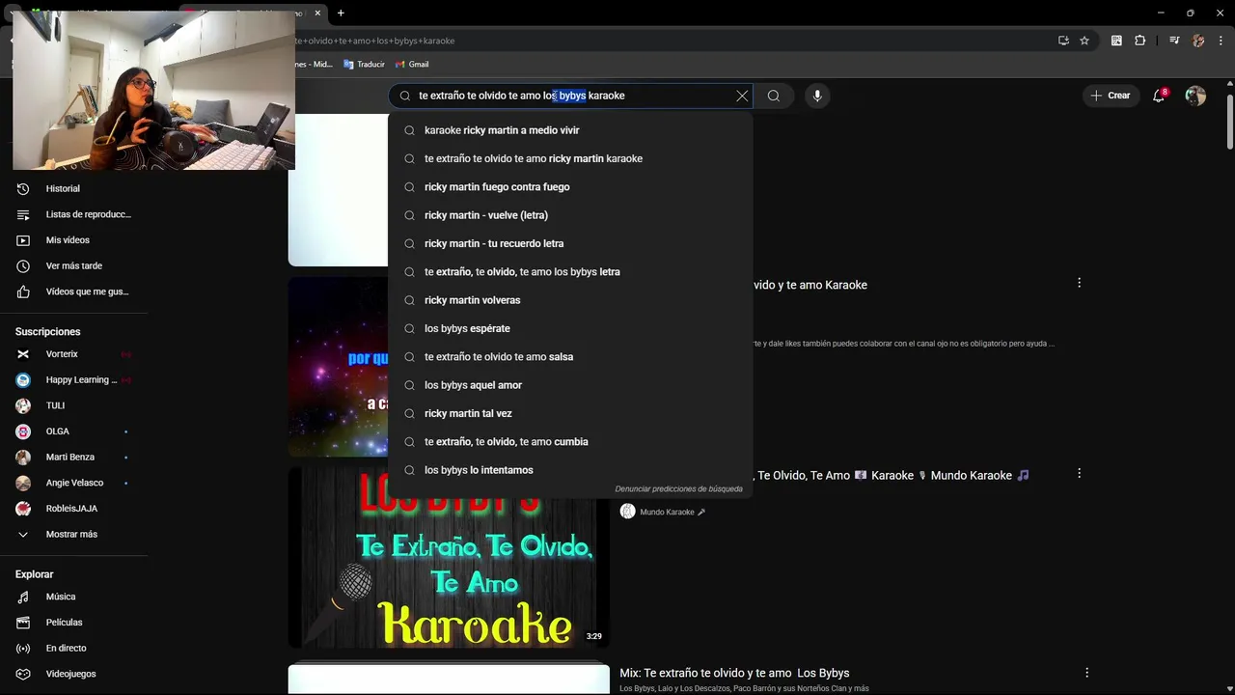Open the Gmail bookmark
Viewport: 1235px width, 695px height.
pos(411,64)
